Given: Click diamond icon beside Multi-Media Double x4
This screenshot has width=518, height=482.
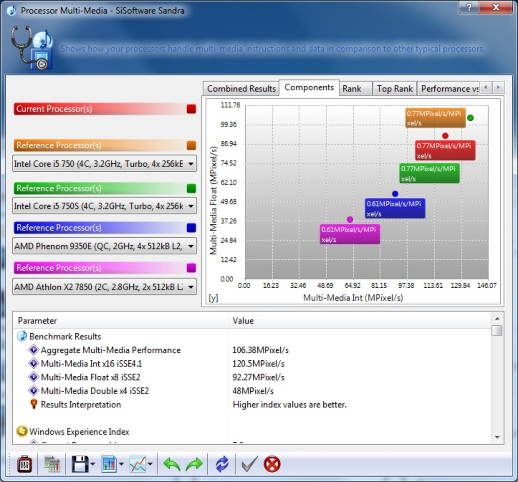Looking at the screenshot, I should coord(33,390).
